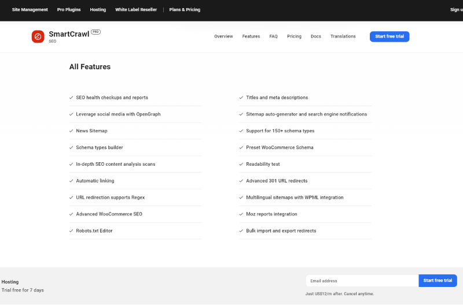The image size is (463, 306).
Task: Click checkmark beside Readability test
Action: 241,164
